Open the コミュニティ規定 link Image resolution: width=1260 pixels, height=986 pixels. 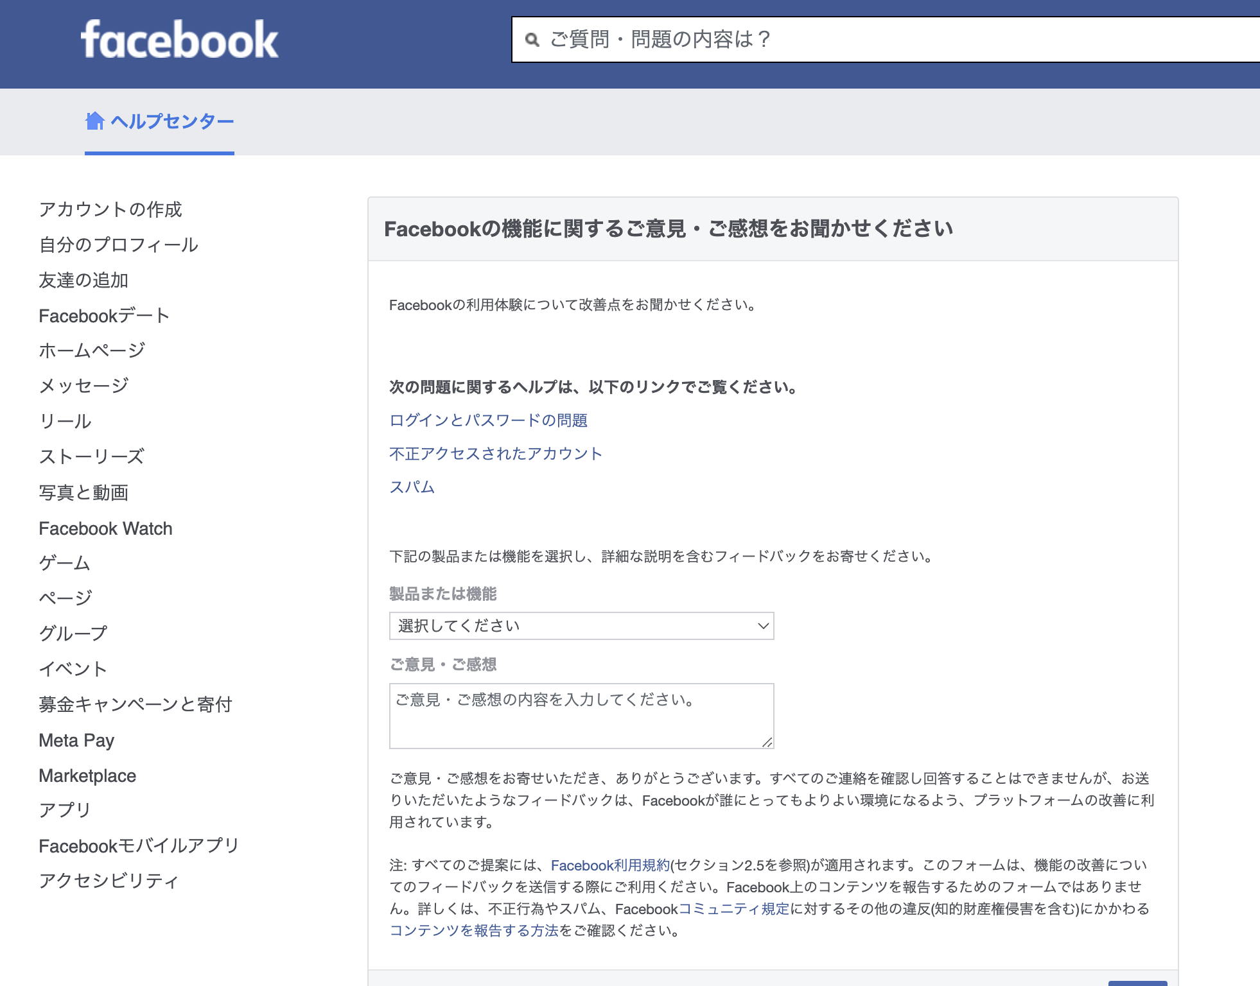click(734, 909)
